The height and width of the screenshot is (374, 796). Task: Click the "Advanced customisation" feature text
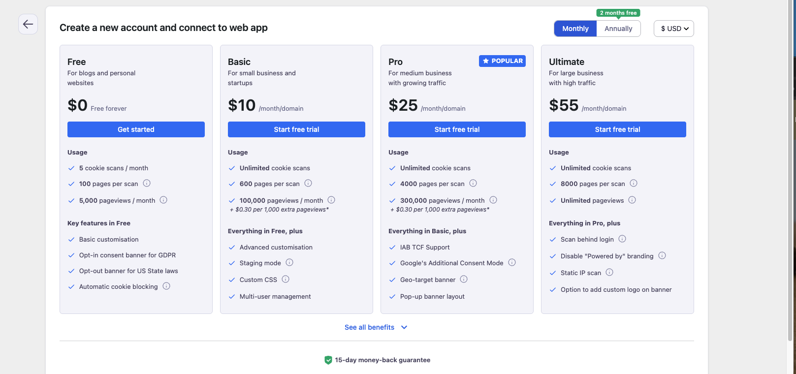(x=276, y=248)
